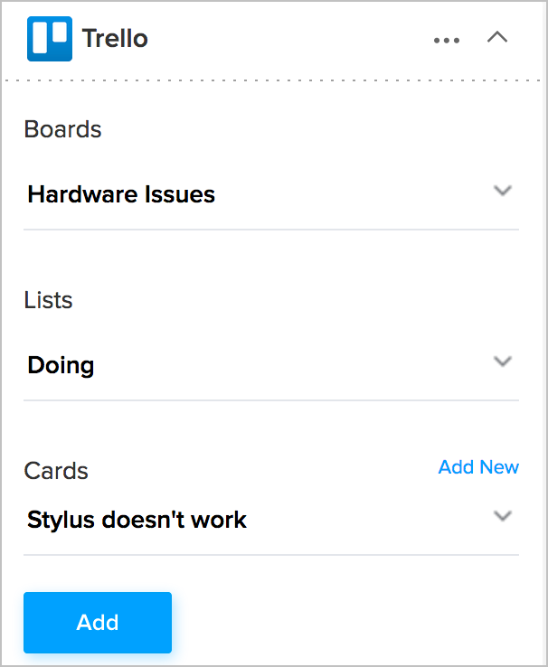Open the three-dot more options menu
Image resolution: width=548 pixels, height=667 pixels.
click(x=447, y=40)
